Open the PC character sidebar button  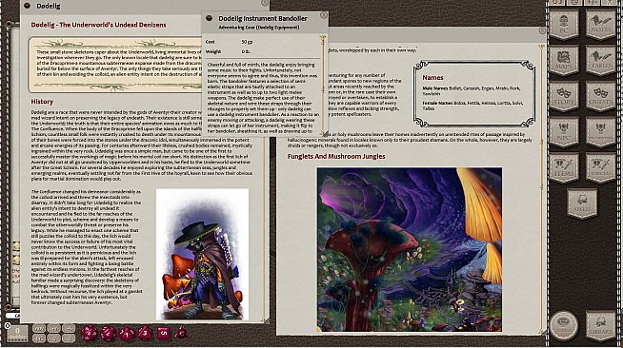(564, 25)
